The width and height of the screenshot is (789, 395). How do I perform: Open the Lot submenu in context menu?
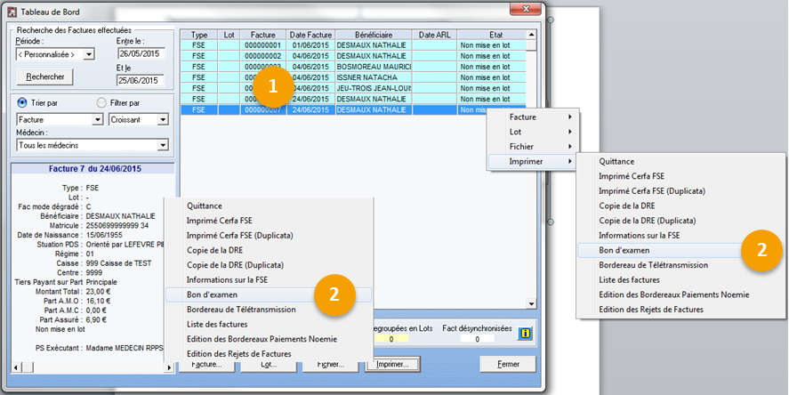pos(532,132)
